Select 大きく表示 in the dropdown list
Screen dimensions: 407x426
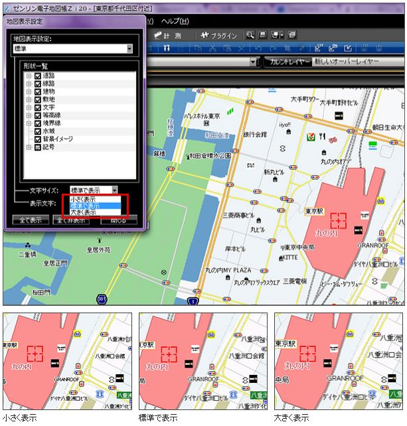click(95, 212)
